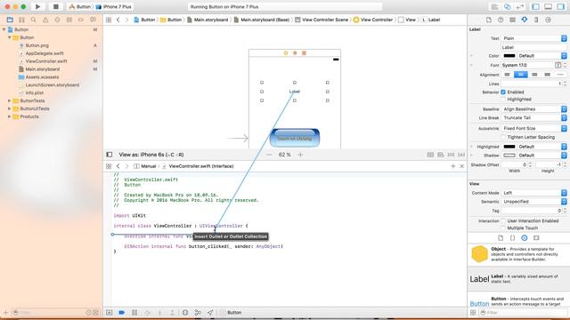Click the Shadow color swatch

point(509,156)
